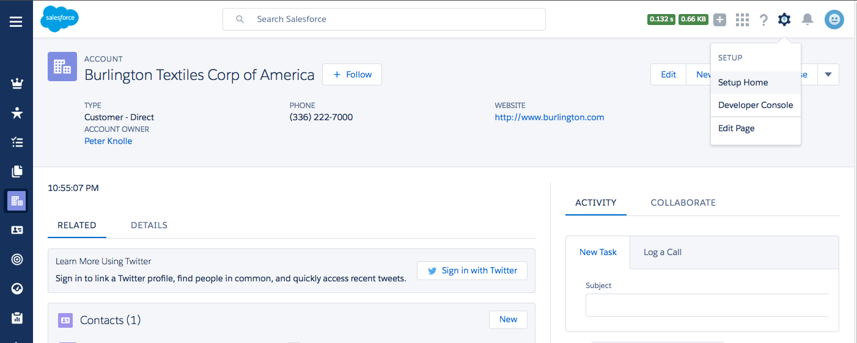Click the Setup gear icon
The width and height of the screenshot is (857, 343).
784,20
